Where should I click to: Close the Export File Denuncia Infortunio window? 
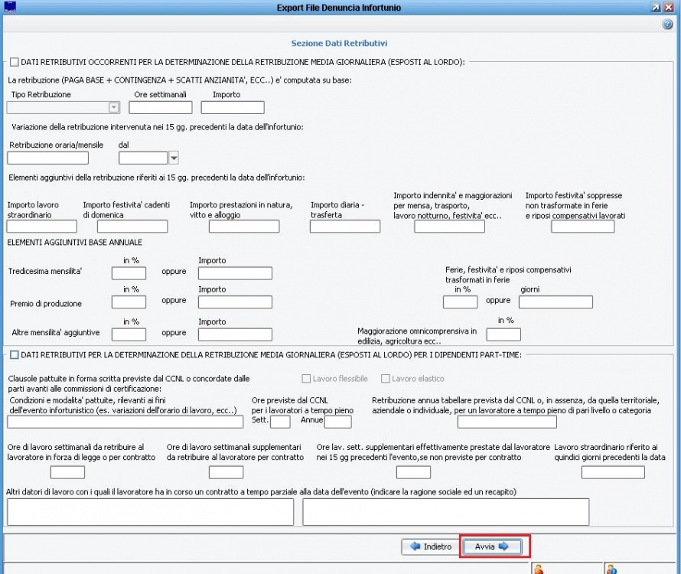click(670, 7)
